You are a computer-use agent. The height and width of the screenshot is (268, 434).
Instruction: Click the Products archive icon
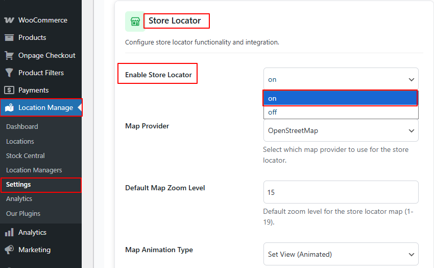pos(9,38)
